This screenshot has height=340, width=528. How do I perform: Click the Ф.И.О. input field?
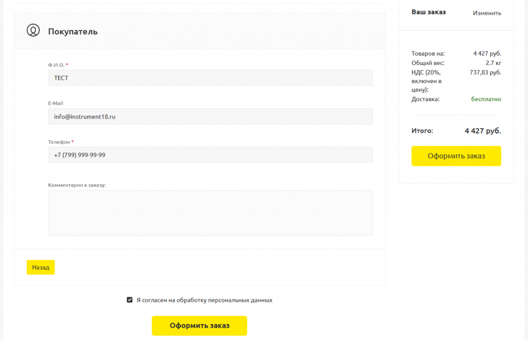pyautogui.click(x=210, y=78)
